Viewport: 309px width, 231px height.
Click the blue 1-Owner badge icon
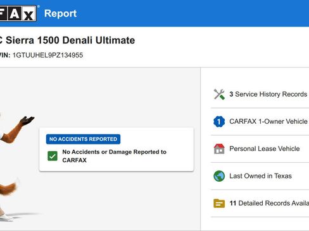(x=219, y=122)
